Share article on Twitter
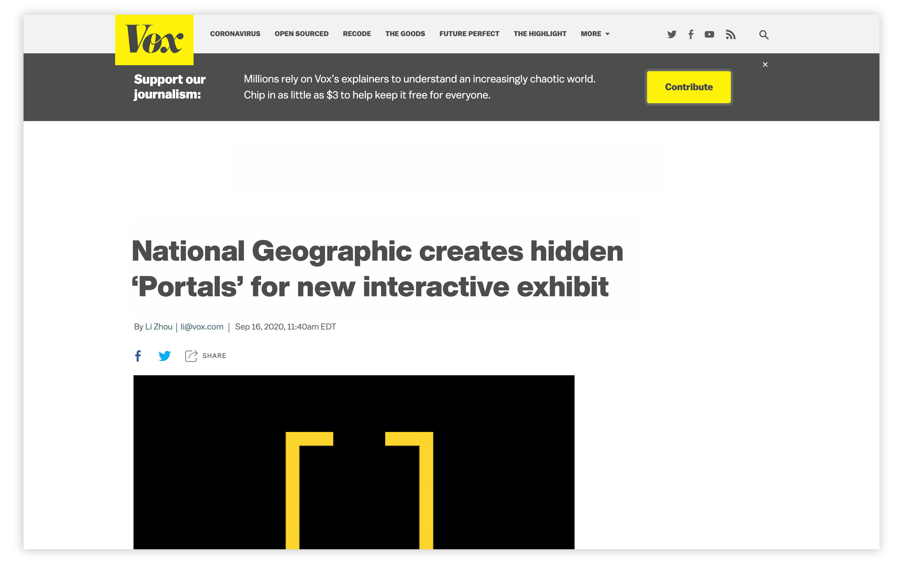 click(x=165, y=356)
